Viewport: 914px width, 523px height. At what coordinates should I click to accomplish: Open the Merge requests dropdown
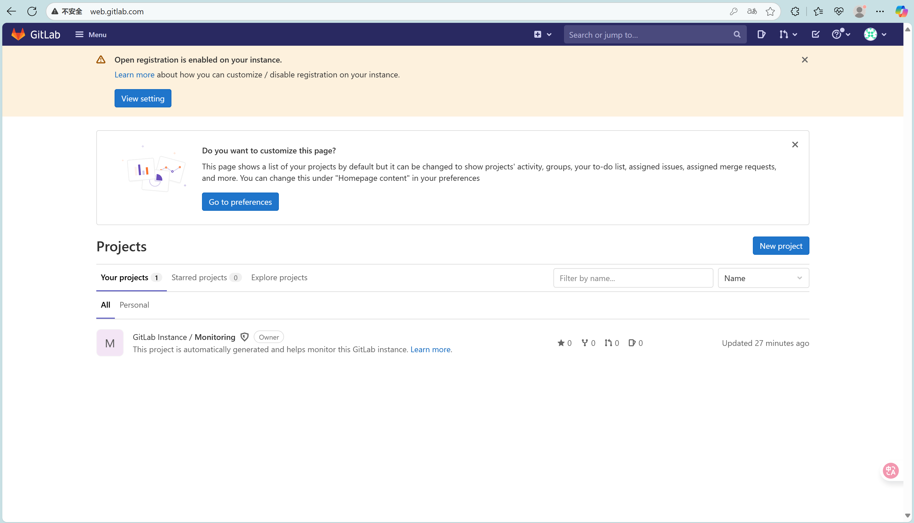click(788, 35)
